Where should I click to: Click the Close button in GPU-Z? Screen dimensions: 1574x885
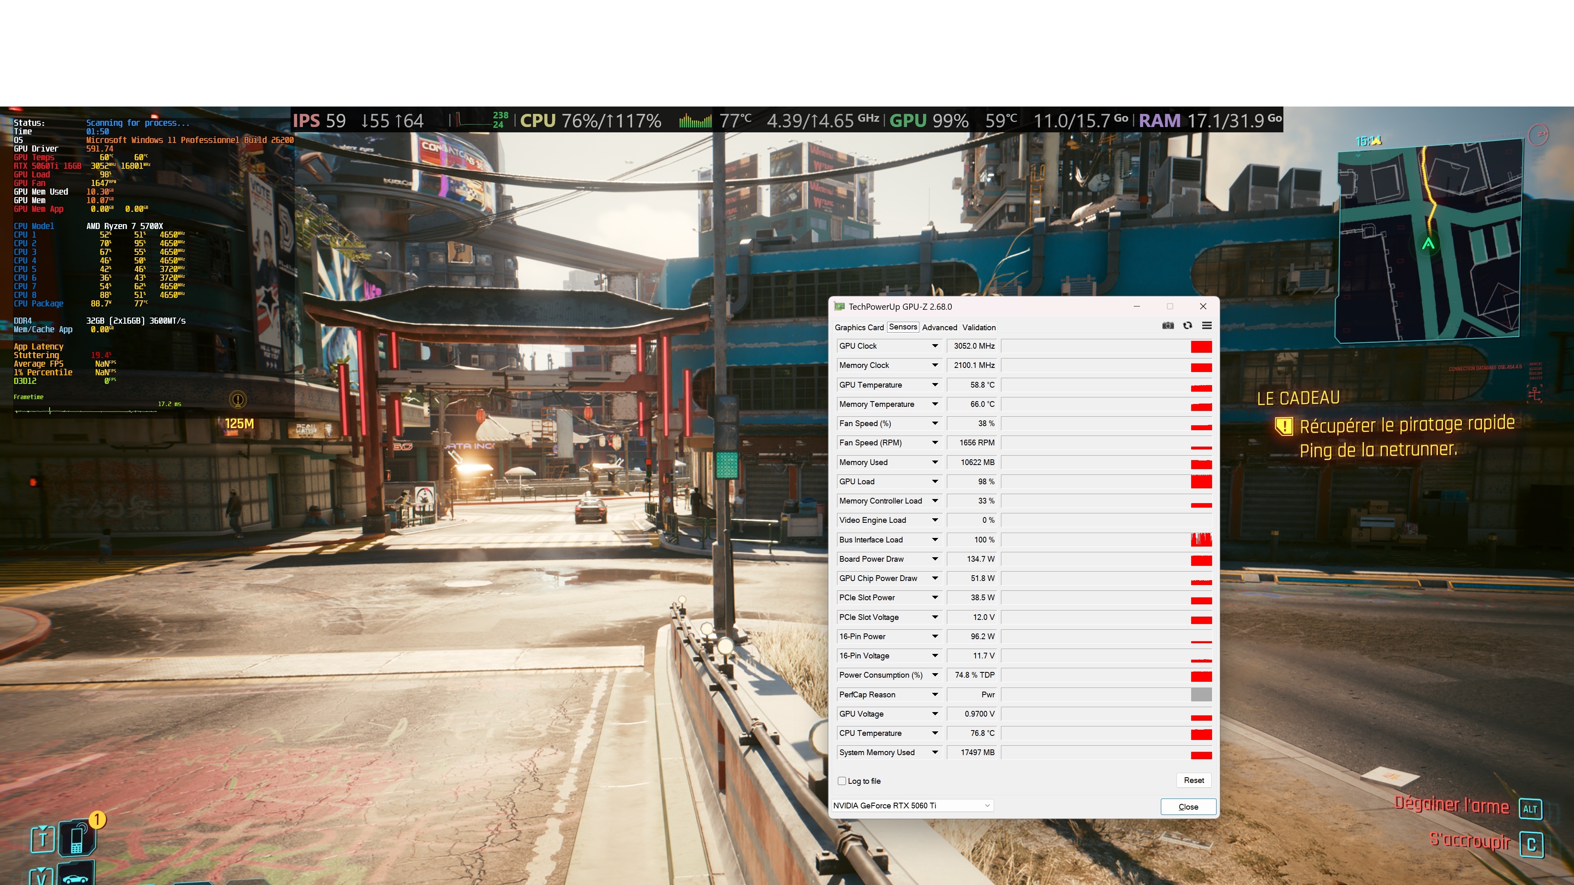(x=1187, y=807)
